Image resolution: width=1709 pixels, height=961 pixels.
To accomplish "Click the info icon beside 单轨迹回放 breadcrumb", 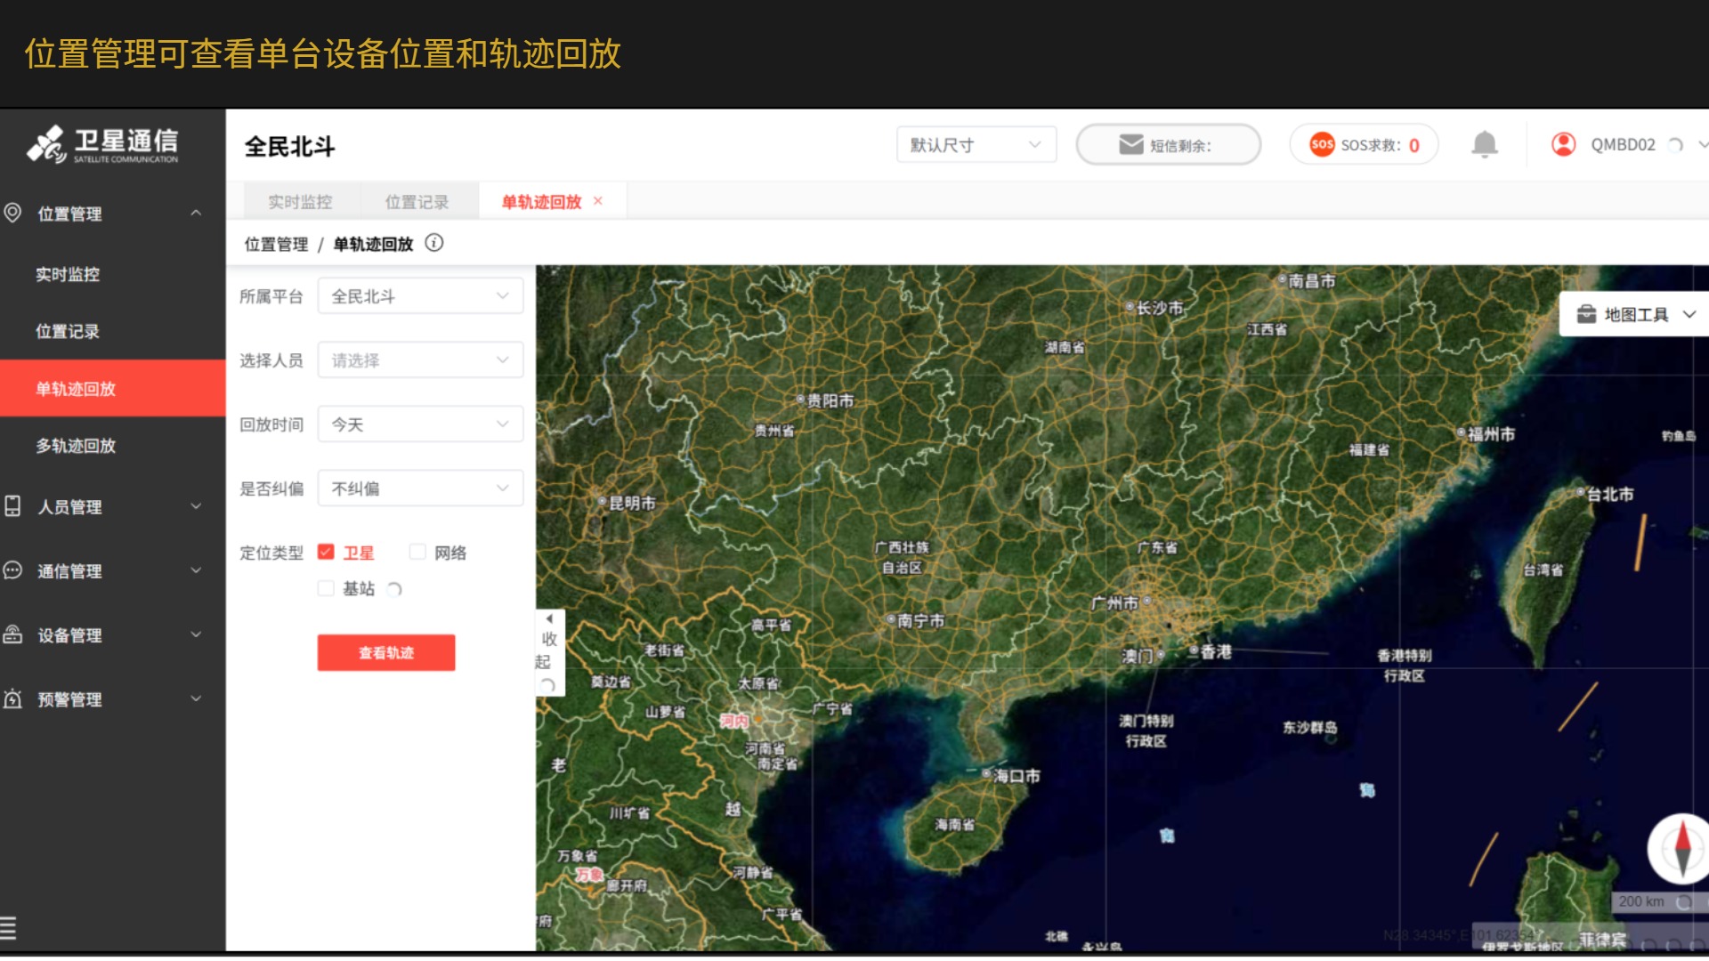I will coord(434,243).
